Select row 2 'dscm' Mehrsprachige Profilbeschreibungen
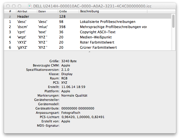The width and height of the screenshot is (180, 139). [x=88, y=27]
